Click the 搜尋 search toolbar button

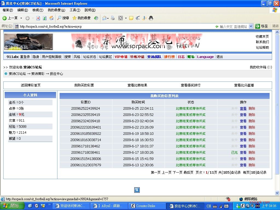[x=63, y=18]
